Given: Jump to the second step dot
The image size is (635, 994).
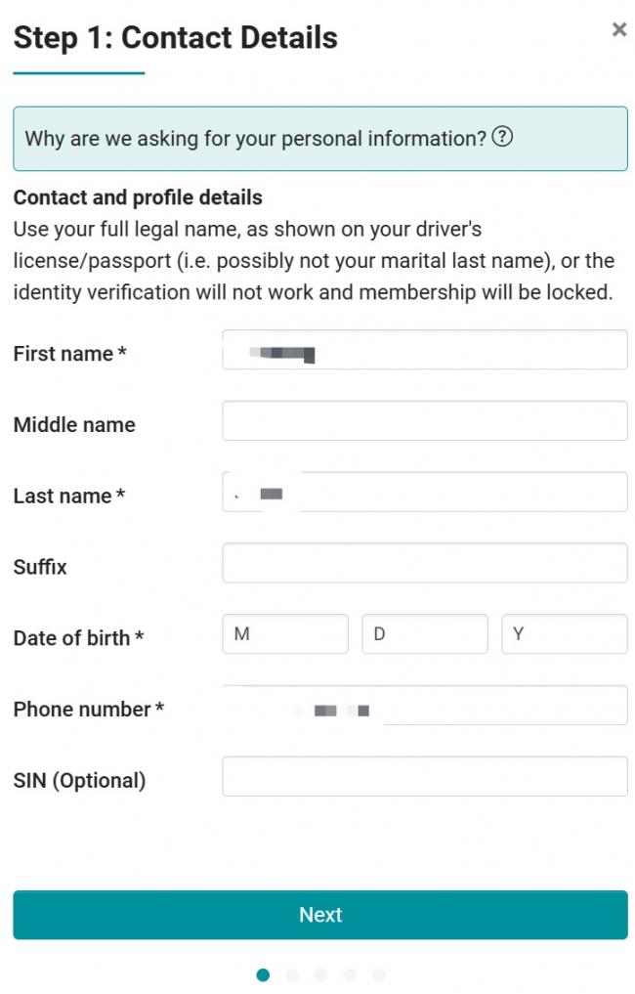Looking at the screenshot, I should point(292,974).
